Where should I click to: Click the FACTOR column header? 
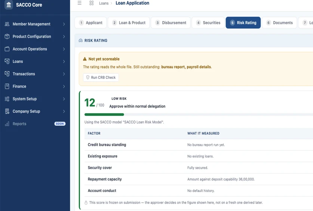(x=94, y=133)
